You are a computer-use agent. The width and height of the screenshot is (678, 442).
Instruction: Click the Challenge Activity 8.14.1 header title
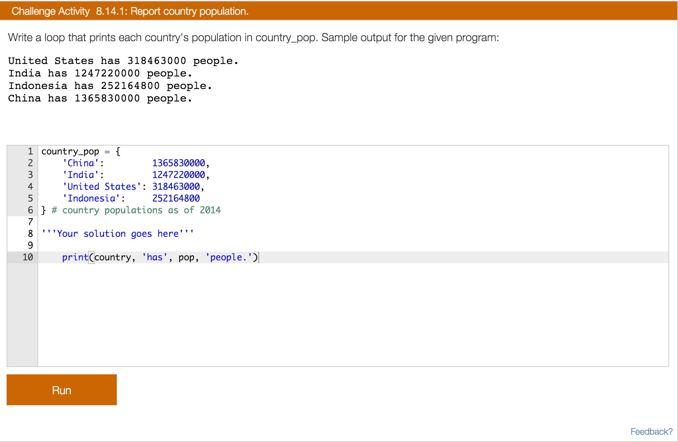(130, 11)
